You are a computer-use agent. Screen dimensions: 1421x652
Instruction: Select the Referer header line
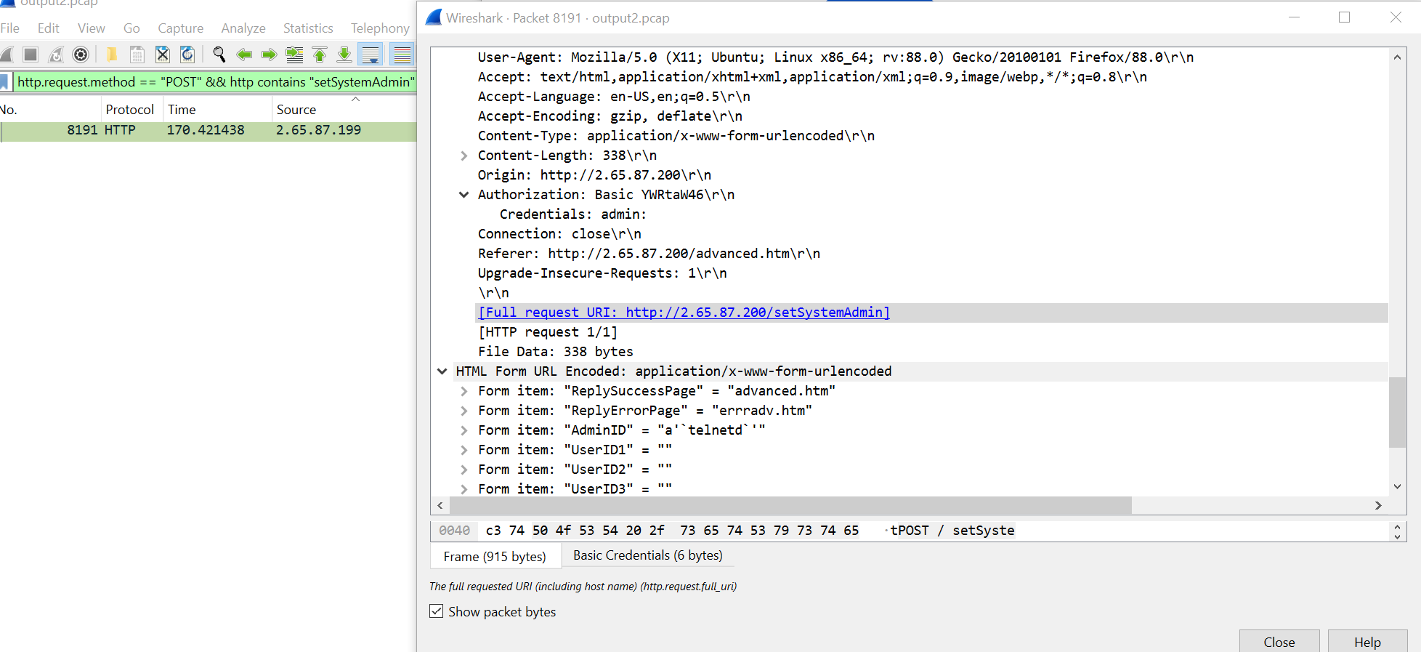click(649, 254)
